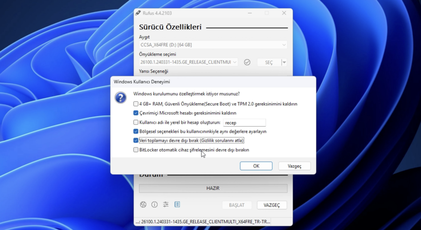Click the BAŞLAT button in Rufus

(237, 205)
